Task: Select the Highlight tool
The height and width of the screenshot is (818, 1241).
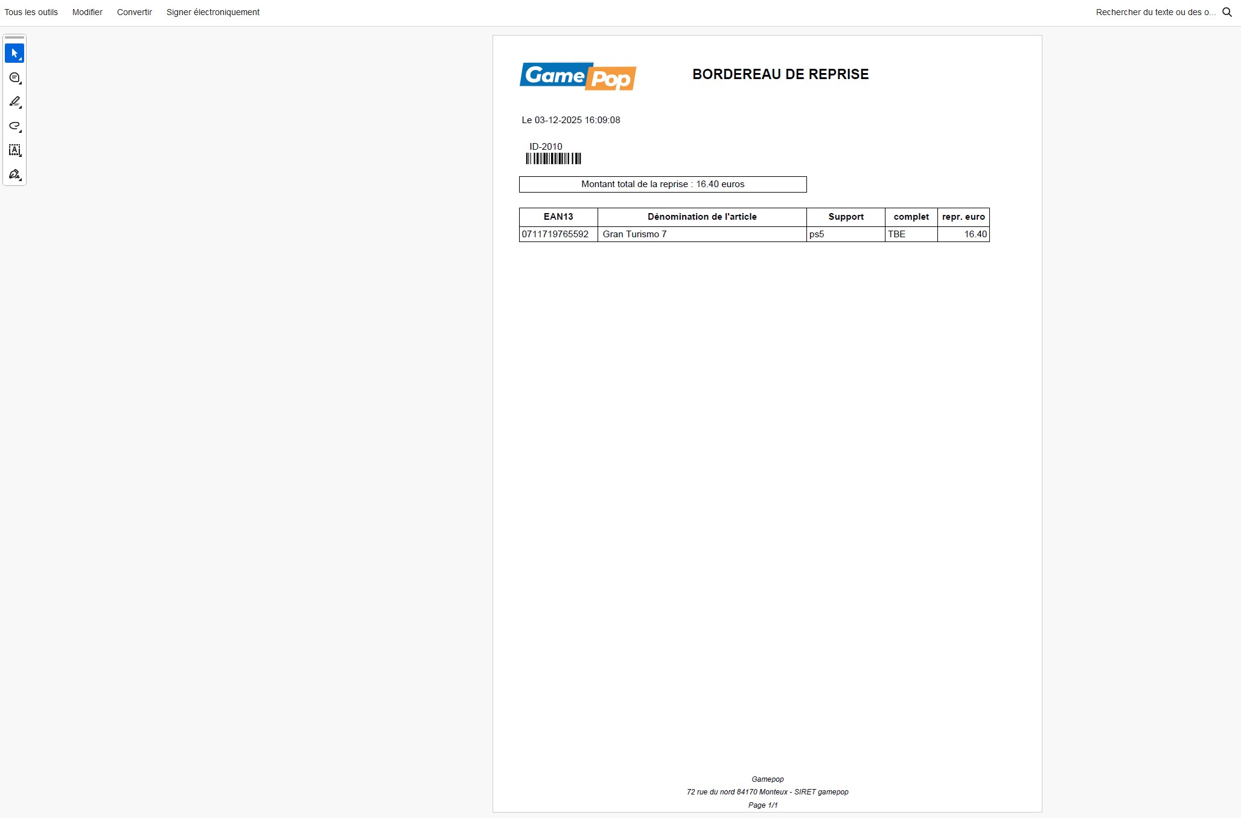Action: (14, 102)
